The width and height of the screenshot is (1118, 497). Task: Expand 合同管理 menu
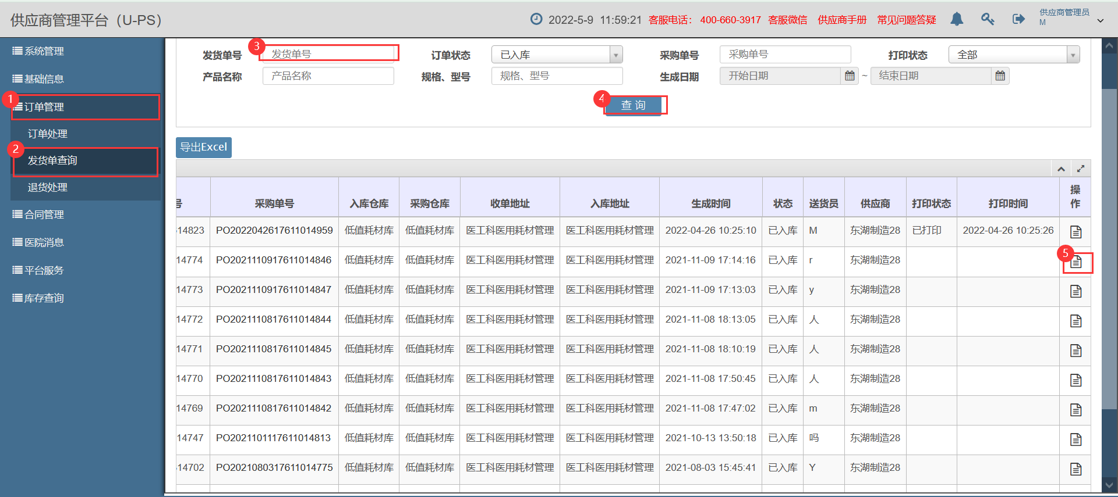[x=80, y=214]
